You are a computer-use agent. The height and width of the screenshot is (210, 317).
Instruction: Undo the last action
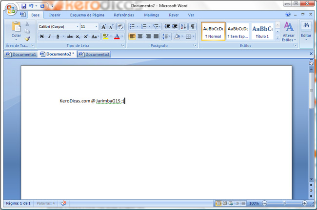(31, 6)
